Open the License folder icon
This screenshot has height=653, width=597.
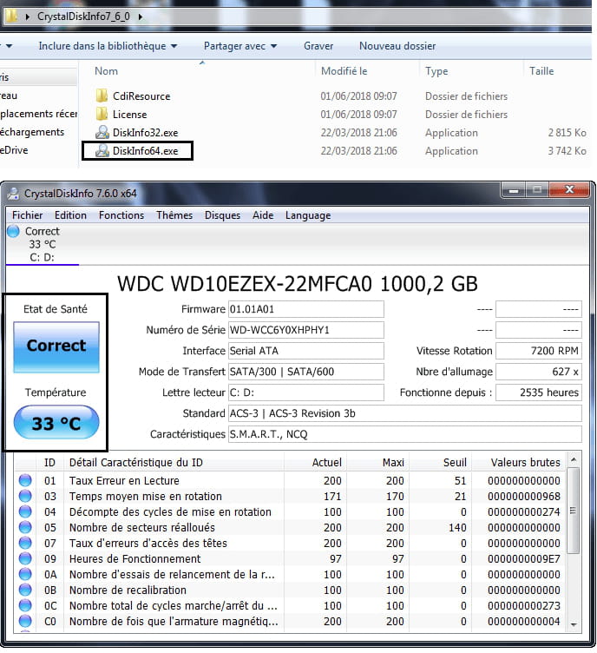(102, 114)
